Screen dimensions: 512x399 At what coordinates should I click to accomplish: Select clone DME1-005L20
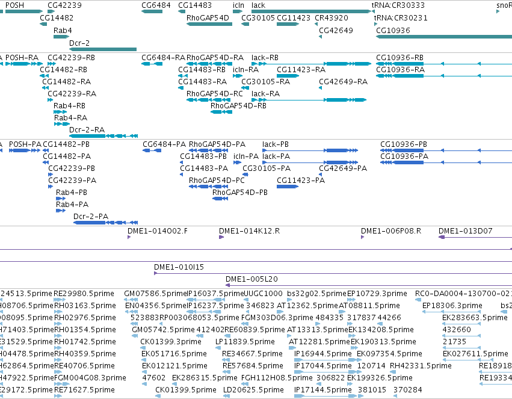369,285
